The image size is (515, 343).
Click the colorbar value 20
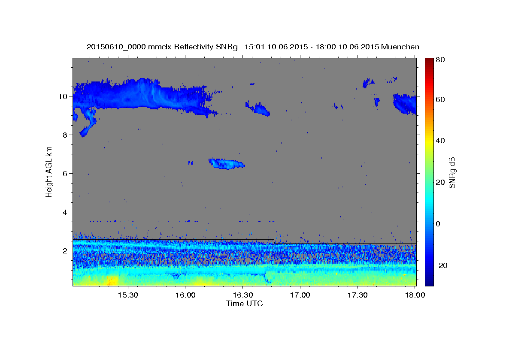click(440, 182)
